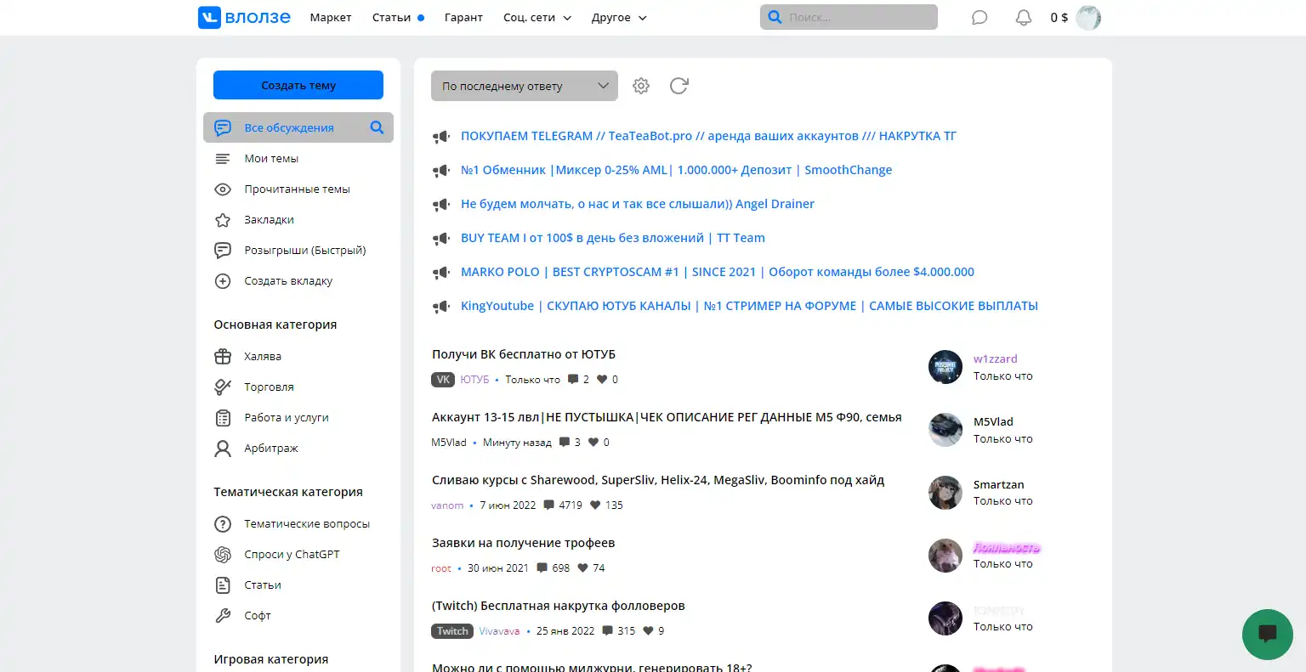
Task: Expand the По последнему ответу sort dropdown
Action: [524, 86]
